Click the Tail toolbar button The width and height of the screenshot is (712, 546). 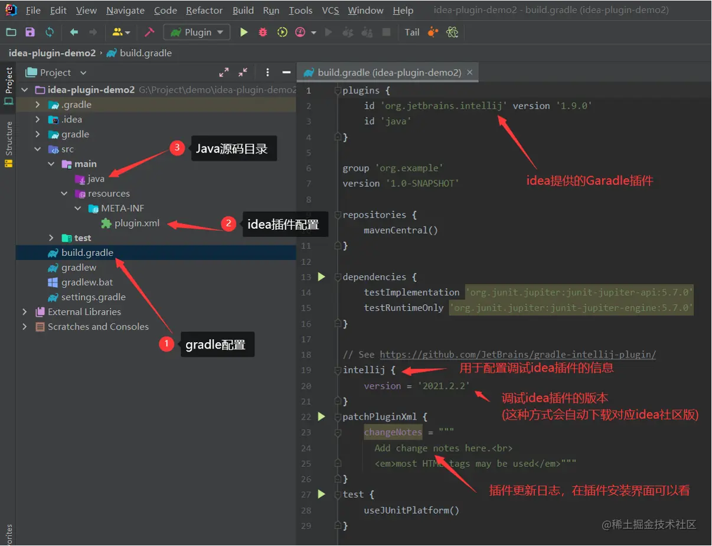[x=412, y=32]
